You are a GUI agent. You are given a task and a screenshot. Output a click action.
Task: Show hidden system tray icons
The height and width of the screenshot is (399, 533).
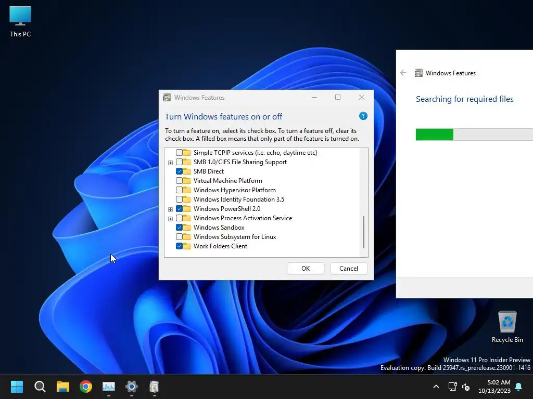[x=436, y=387]
